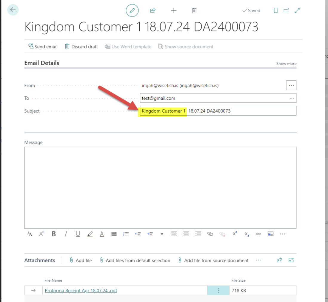Click Show more in Email Details
The image size is (328, 302).
click(x=286, y=64)
